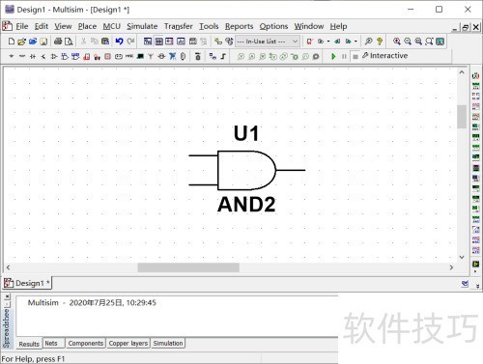Place a source component
483x364 pixels.
tap(12, 56)
